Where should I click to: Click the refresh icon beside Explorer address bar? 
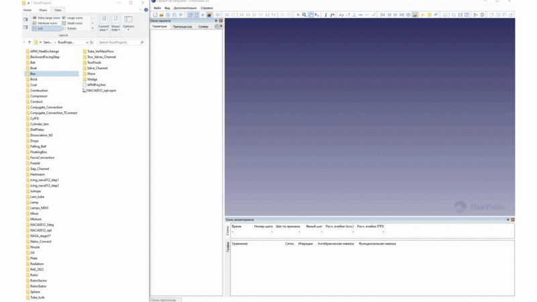(x=91, y=42)
